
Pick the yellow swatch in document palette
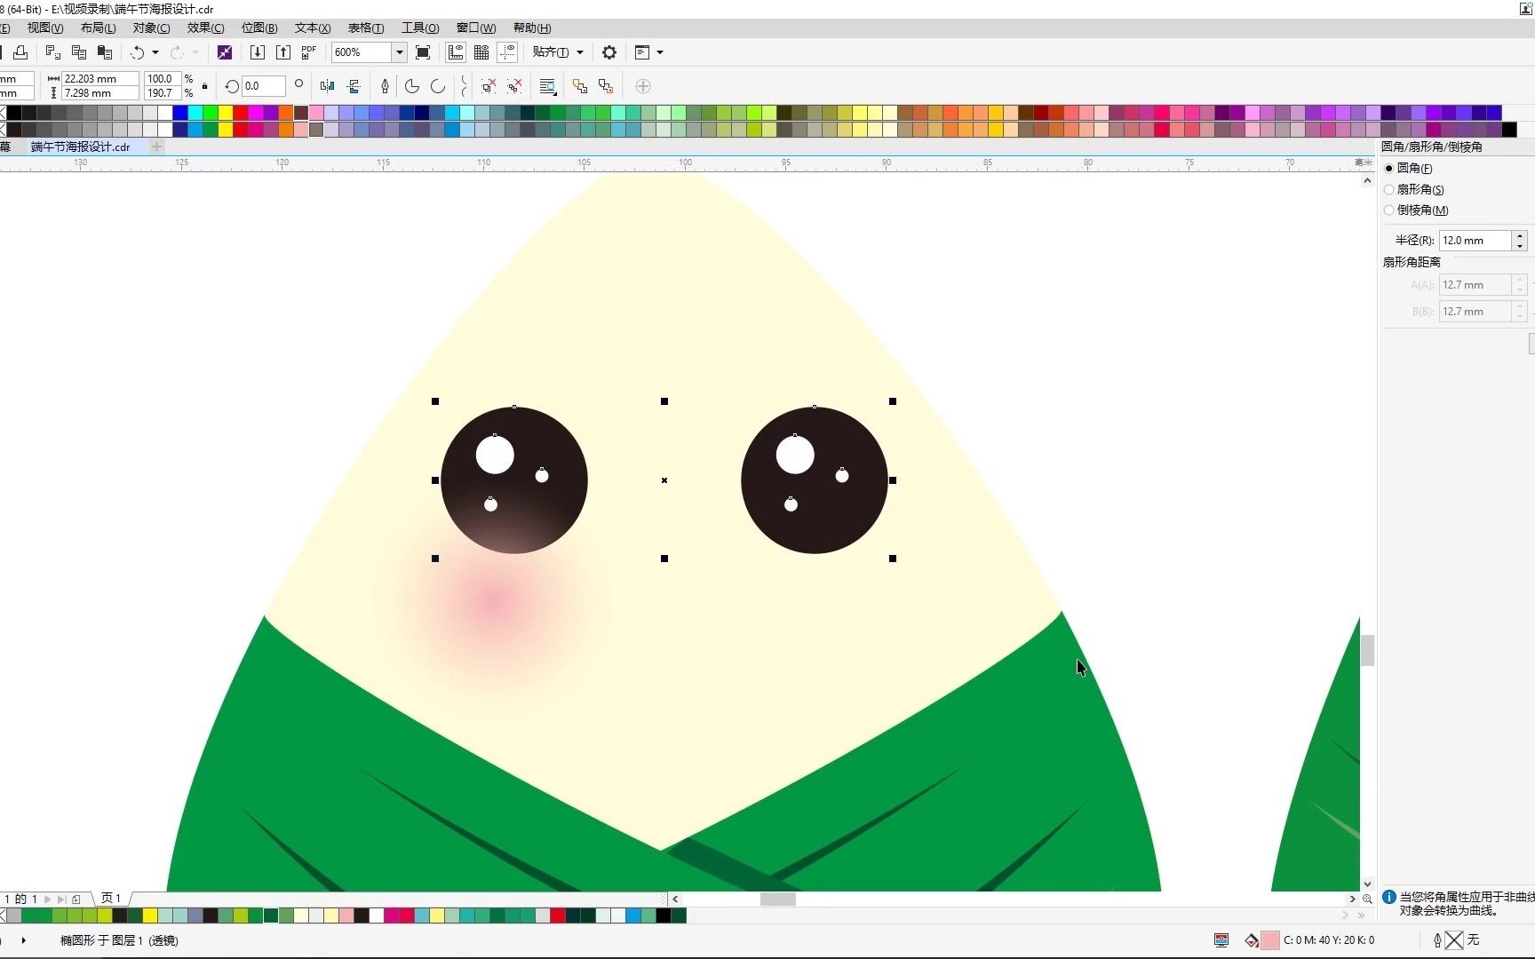[x=150, y=915]
